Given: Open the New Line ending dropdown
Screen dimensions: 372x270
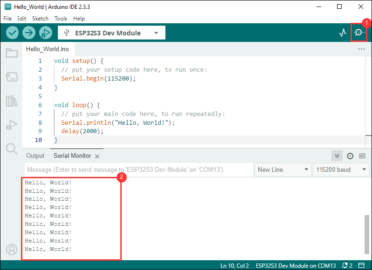Looking at the screenshot, I should pos(283,169).
